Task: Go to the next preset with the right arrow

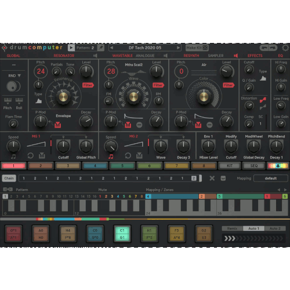Action: [x=178, y=48]
